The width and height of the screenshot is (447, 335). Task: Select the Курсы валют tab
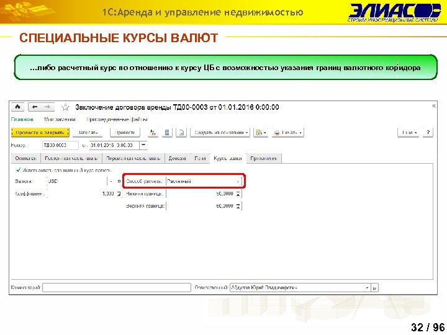point(228,158)
